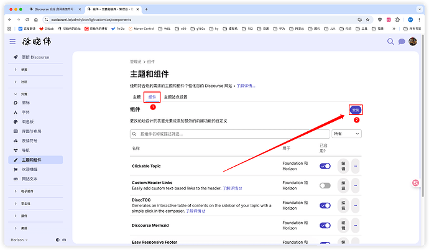
Task: Toggle the hamburger sidebar menu icon
Action: coord(12,42)
